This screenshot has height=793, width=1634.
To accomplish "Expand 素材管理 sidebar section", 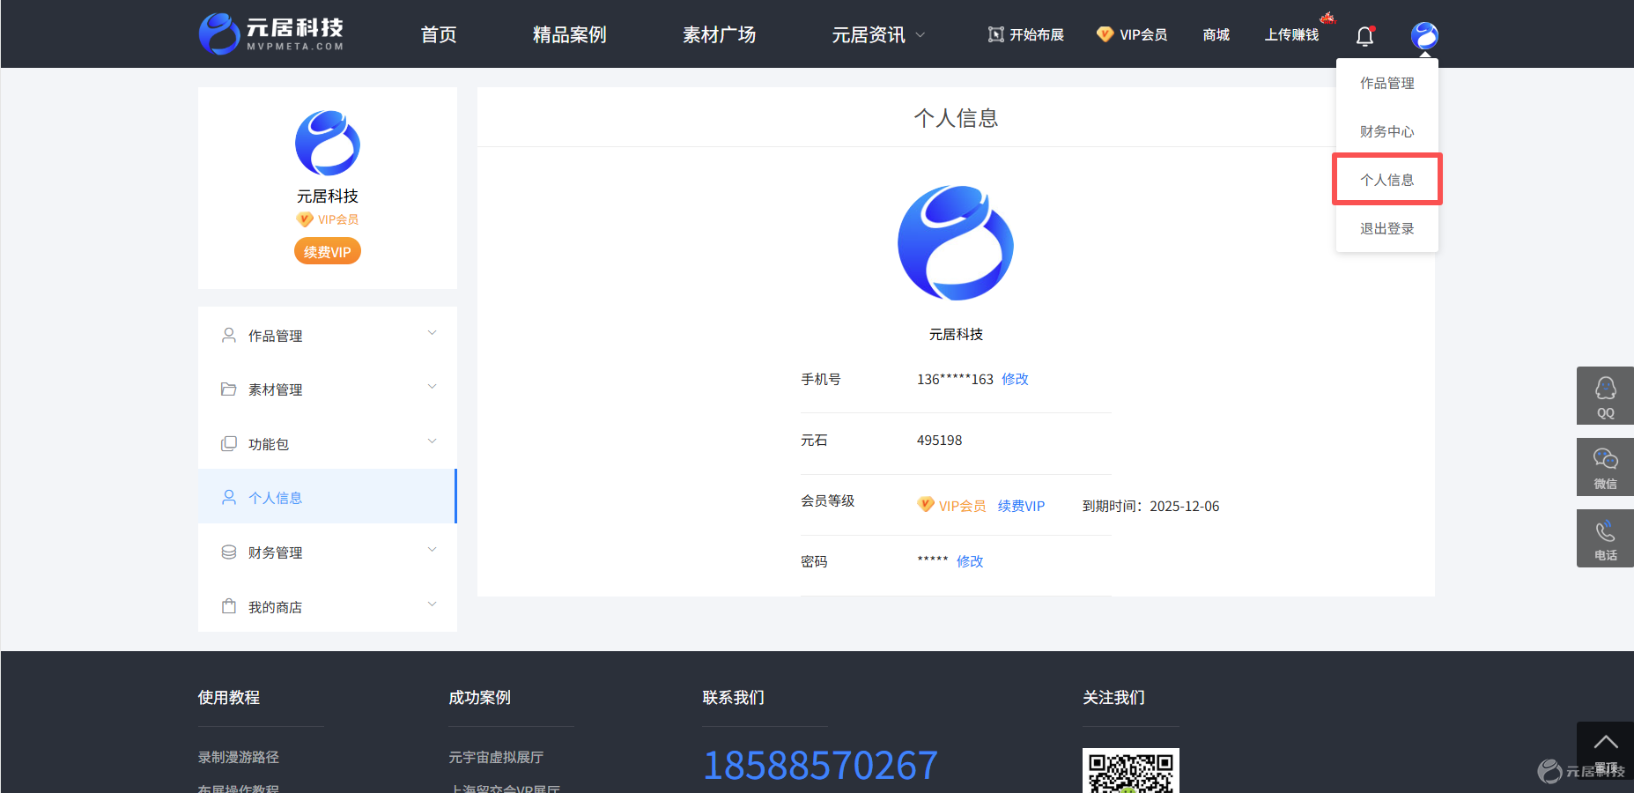I will [x=328, y=389].
